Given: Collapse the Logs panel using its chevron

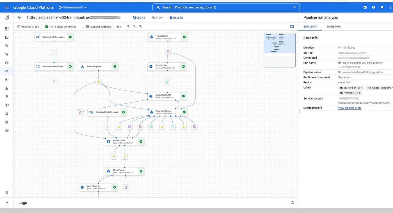Looking at the screenshot, I should click(x=293, y=202).
